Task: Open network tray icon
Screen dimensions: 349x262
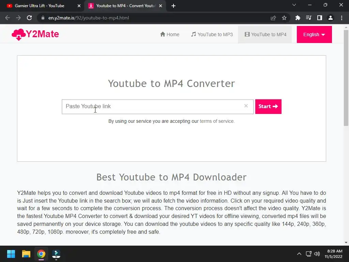Action: tap(309, 254)
